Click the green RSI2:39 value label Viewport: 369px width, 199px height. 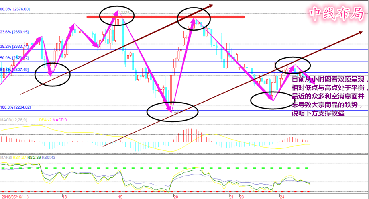click(x=34, y=158)
